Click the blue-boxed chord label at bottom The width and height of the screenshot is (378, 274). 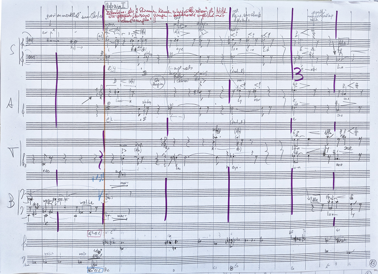[94, 270]
